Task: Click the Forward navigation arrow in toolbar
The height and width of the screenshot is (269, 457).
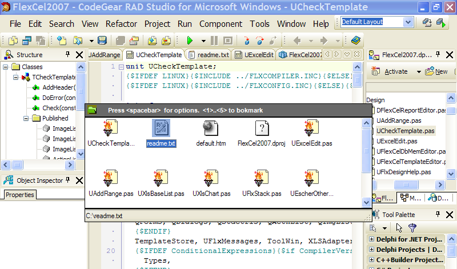Action: pos(324,41)
